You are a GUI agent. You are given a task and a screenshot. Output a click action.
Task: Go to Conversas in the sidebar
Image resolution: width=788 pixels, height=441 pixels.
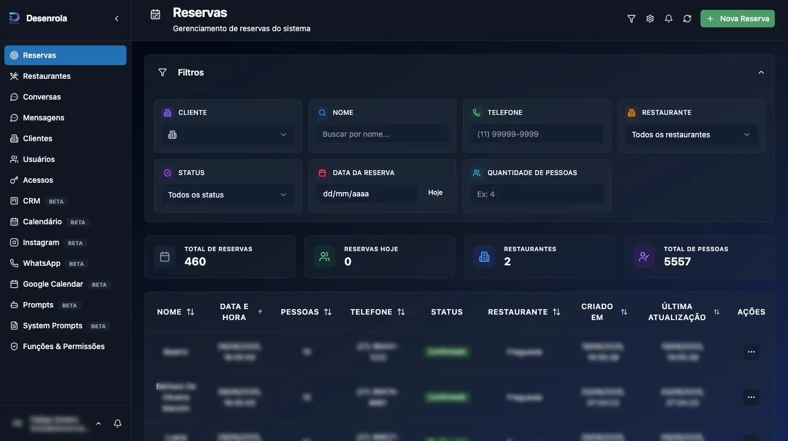click(x=42, y=97)
